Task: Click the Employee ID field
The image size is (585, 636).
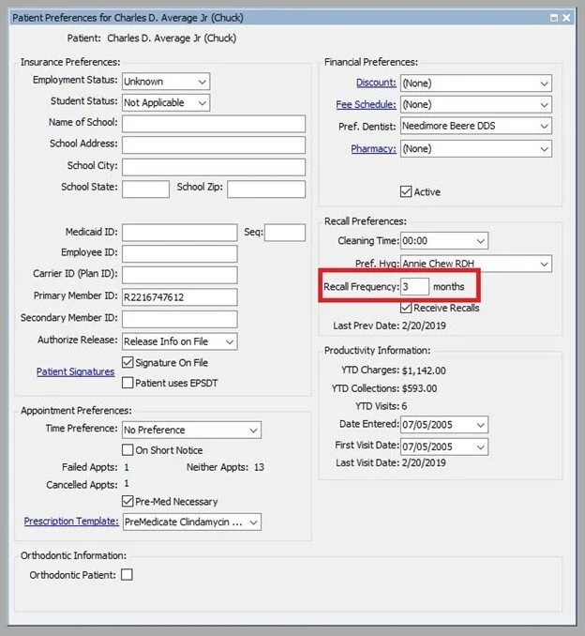Action: 180,254
